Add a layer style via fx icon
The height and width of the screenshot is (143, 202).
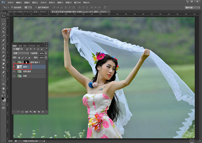click(22, 111)
